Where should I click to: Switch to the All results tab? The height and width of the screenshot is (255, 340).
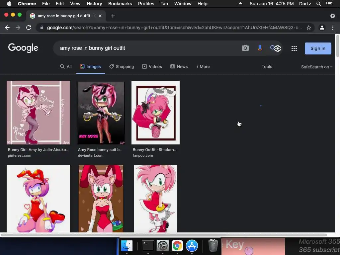point(66,66)
